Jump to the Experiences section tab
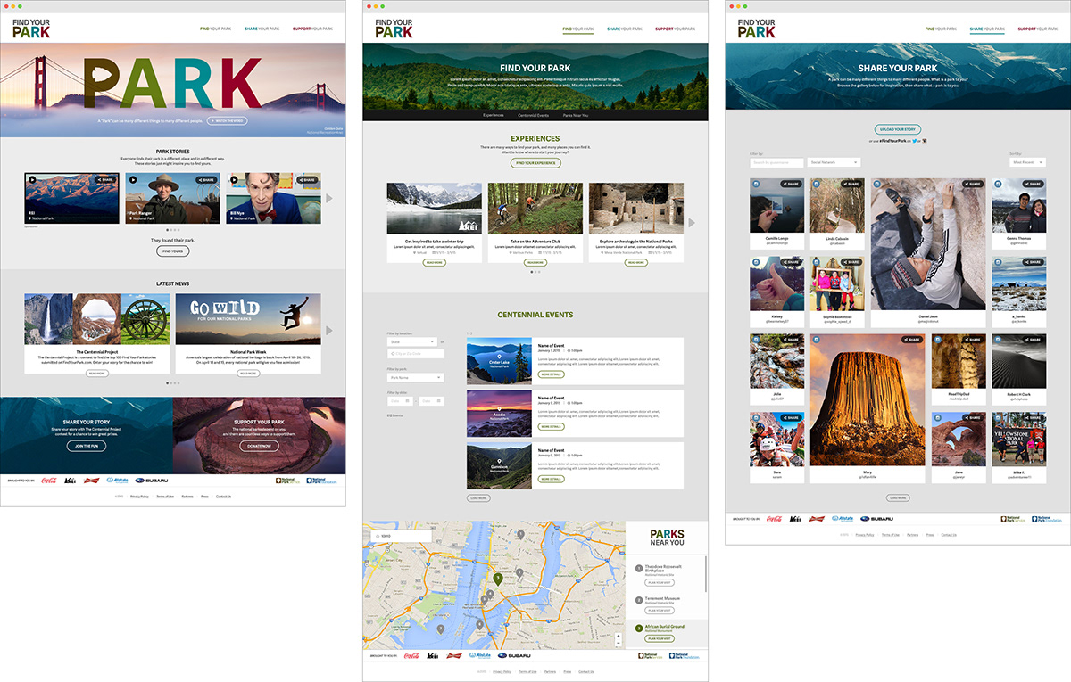This screenshot has width=1071, height=682. tap(494, 115)
